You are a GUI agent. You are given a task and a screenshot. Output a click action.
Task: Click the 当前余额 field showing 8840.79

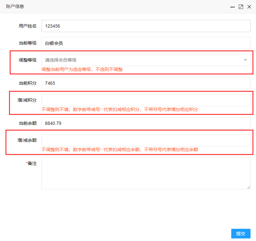click(x=146, y=123)
